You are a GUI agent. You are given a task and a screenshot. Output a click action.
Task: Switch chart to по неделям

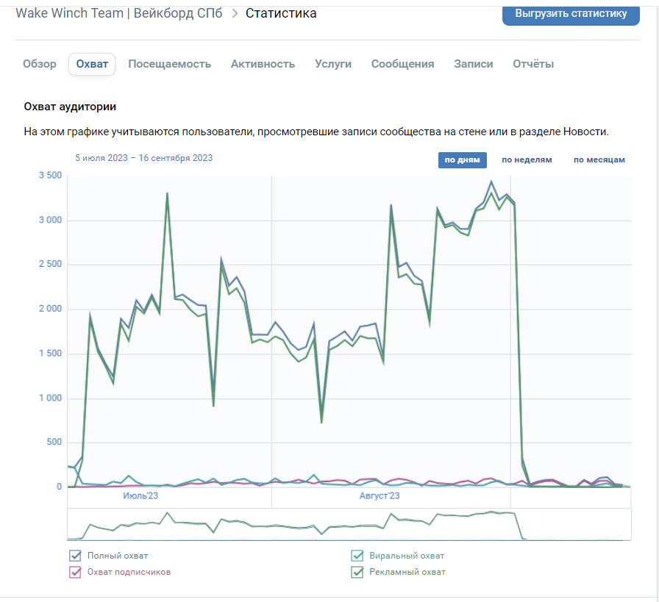pos(527,160)
